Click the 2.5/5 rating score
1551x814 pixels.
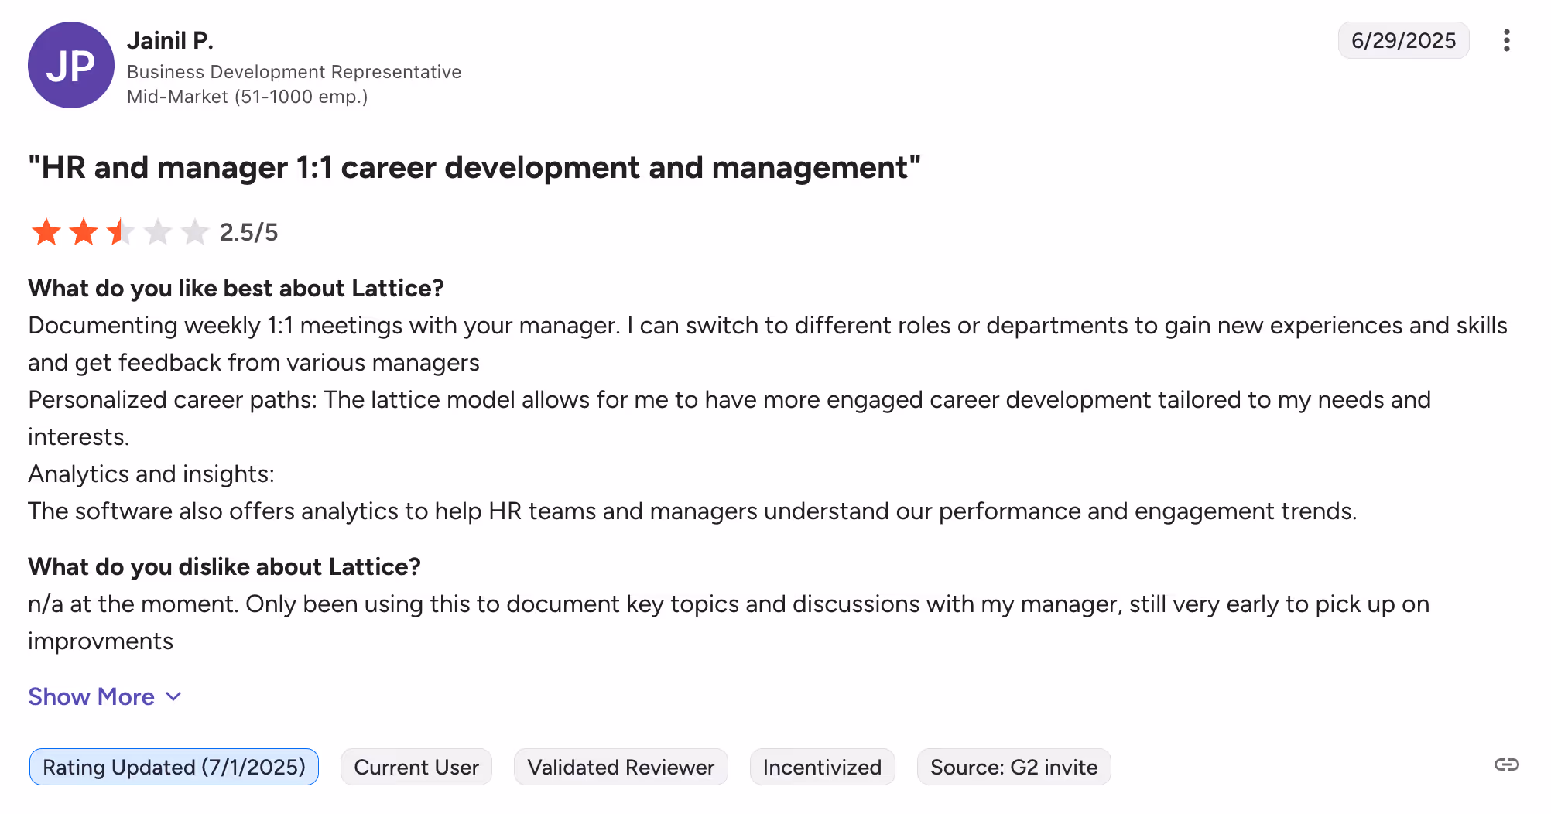(248, 232)
